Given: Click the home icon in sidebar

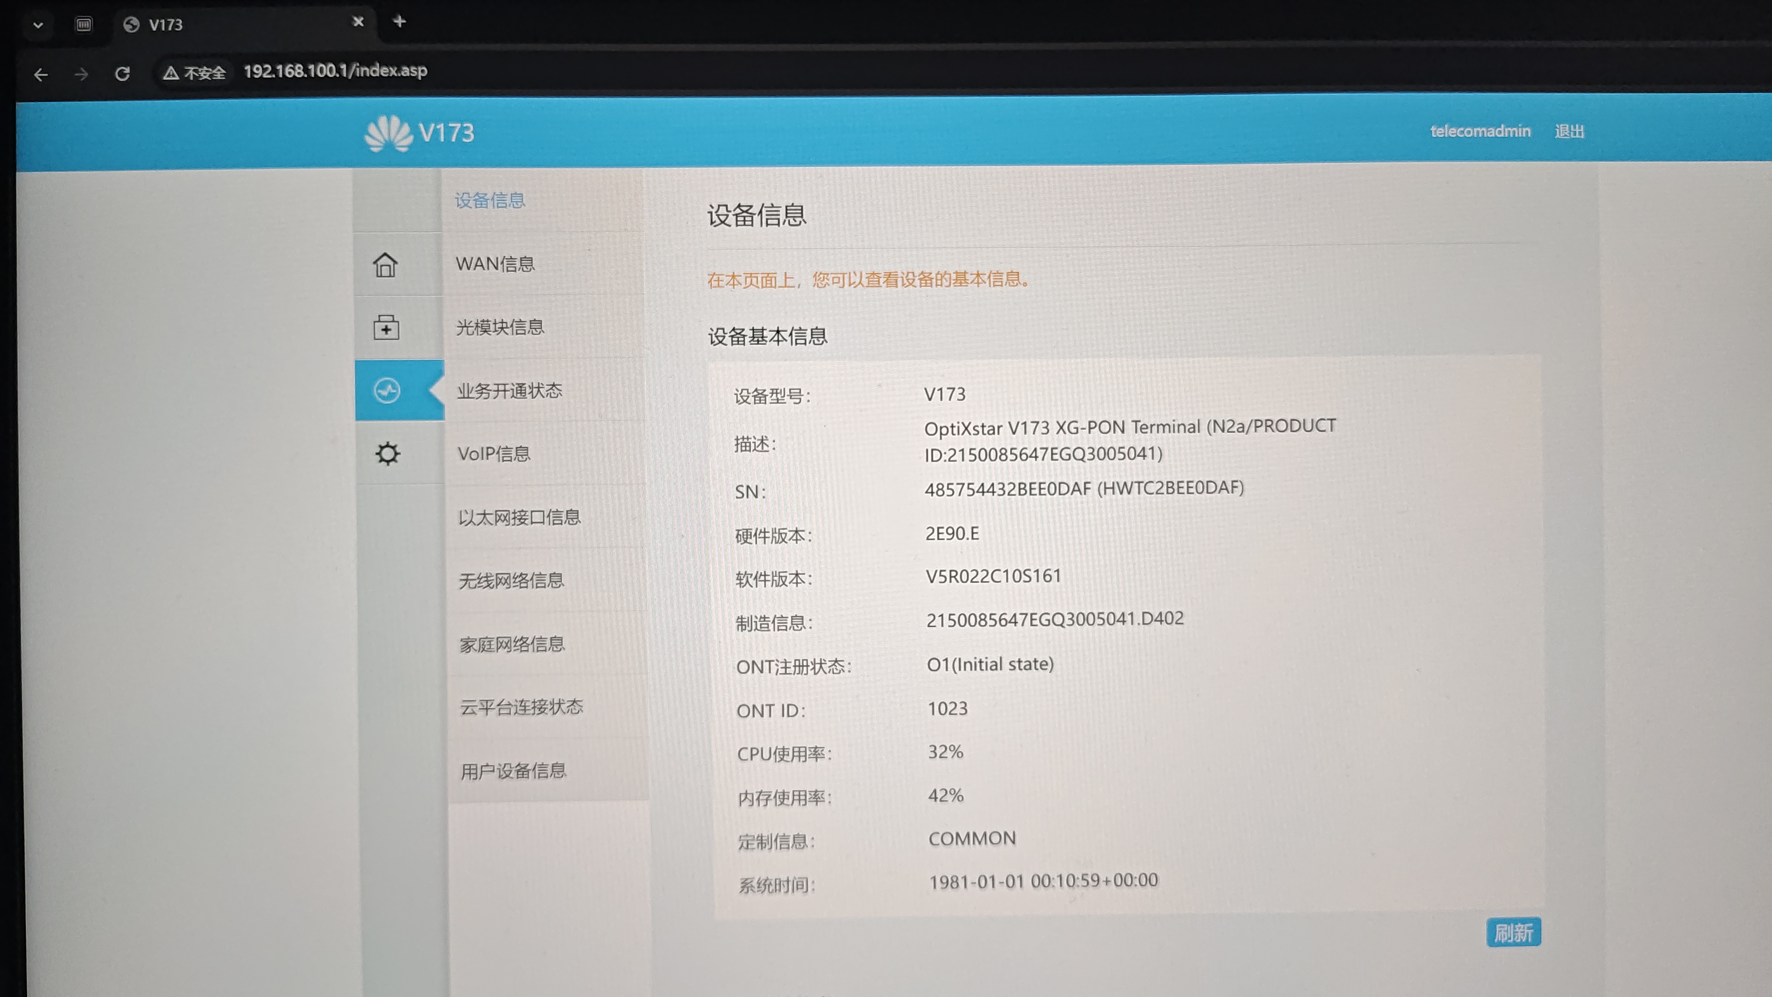Looking at the screenshot, I should point(385,265).
